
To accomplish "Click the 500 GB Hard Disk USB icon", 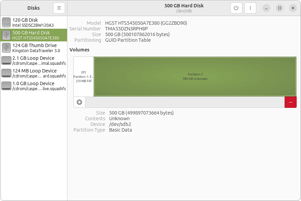I will 6,35.
